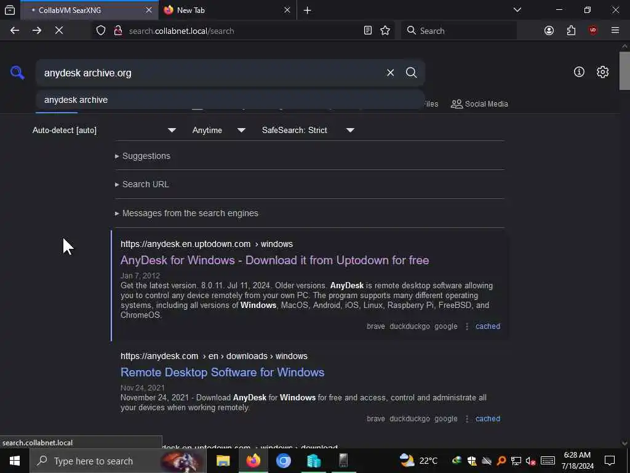This screenshot has width=630, height=473.
Task: Show site security info for collabnet.local
Action: click(x=118, y=31)
